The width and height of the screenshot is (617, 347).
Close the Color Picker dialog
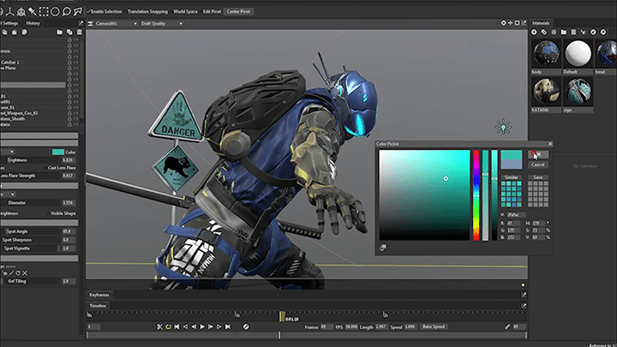click(x=550, y=144)
